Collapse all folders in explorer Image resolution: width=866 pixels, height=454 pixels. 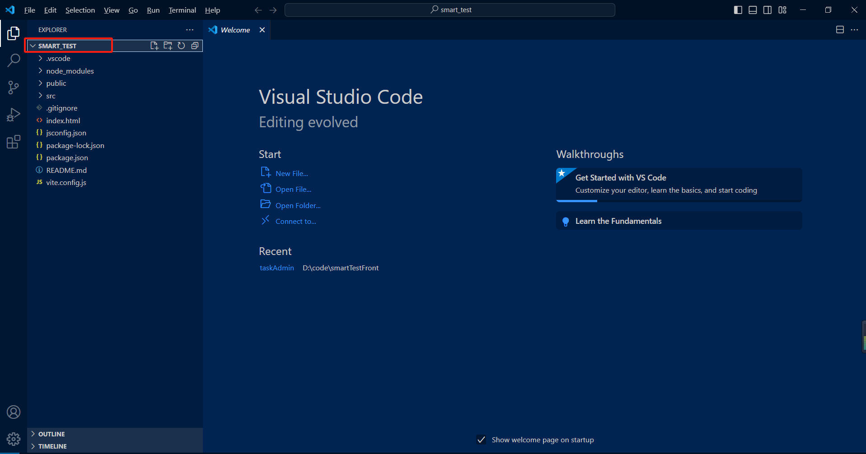(x=195, y=46)
